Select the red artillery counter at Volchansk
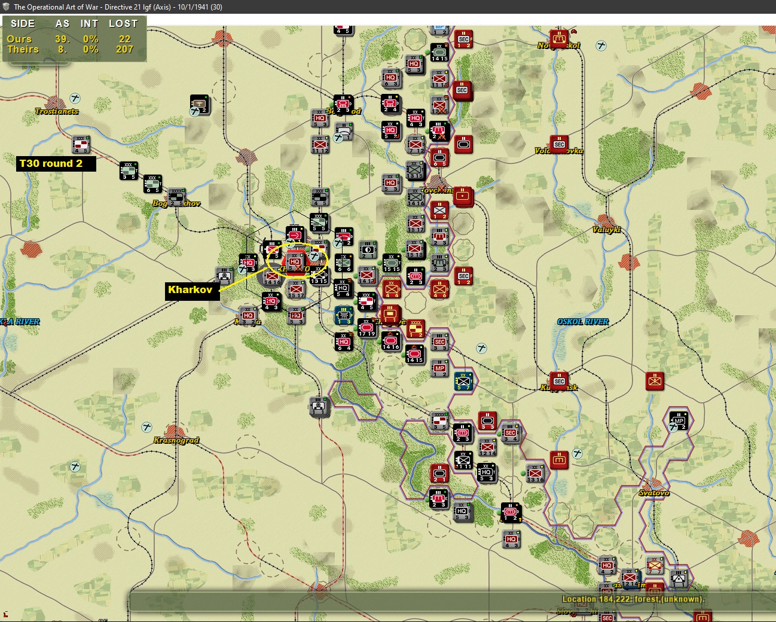The height and width of the screenshot is (622, 776). (463, 196)
